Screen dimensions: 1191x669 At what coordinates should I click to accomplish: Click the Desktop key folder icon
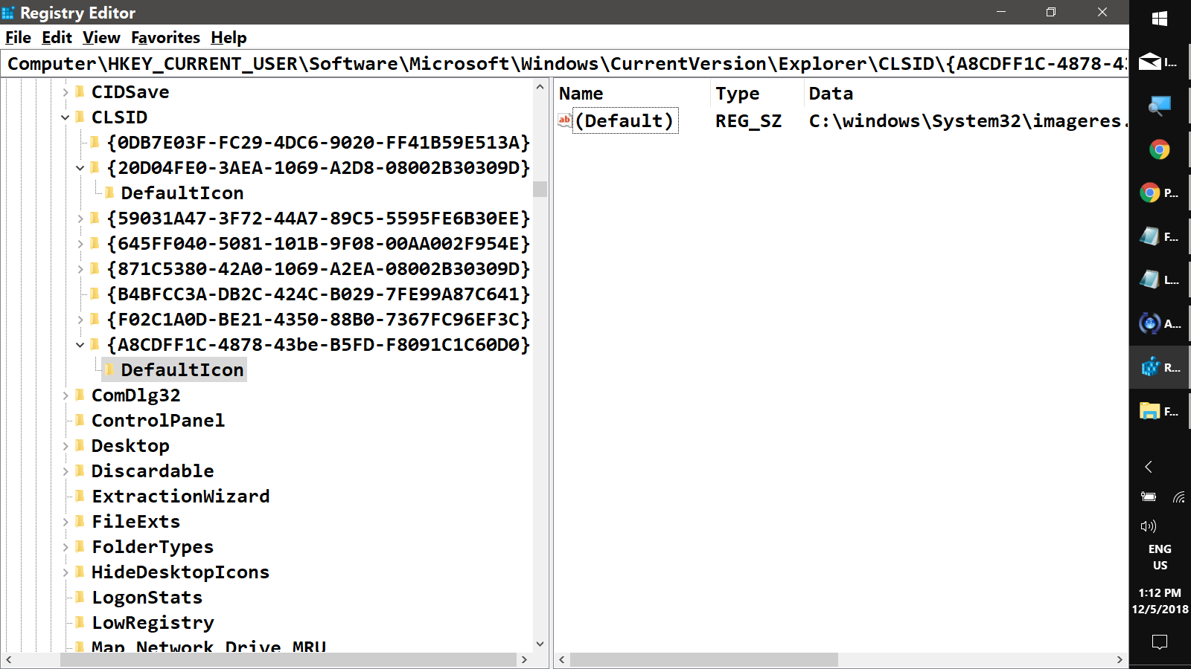(80, 445)
